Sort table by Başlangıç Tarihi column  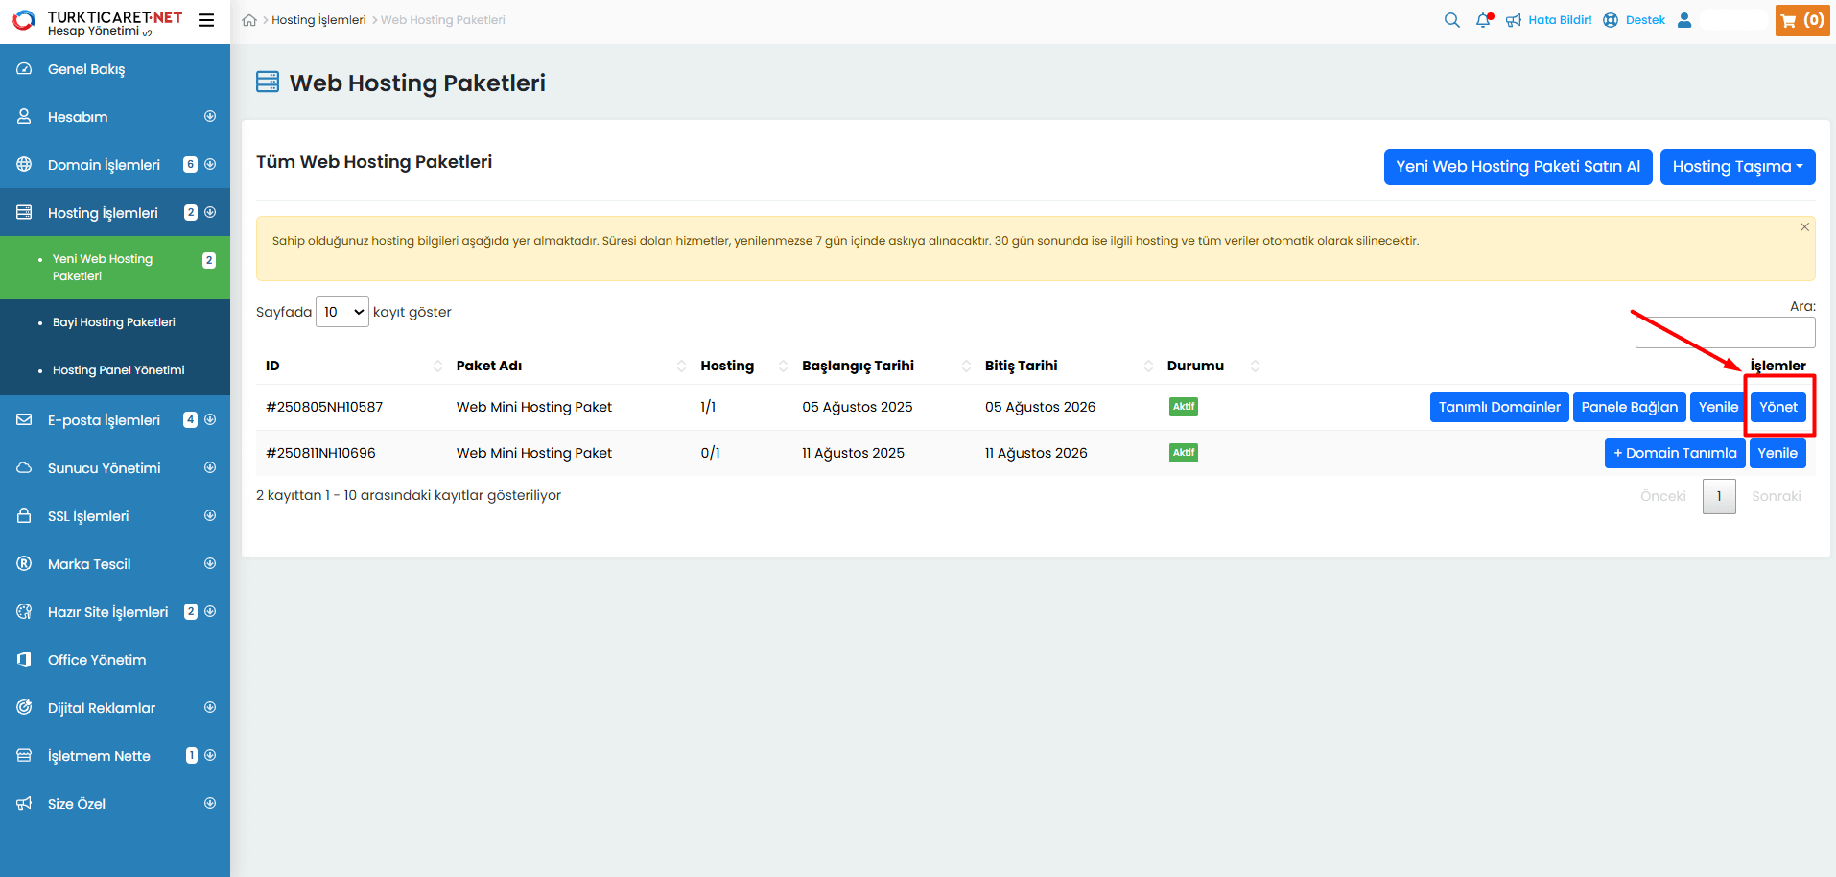pos(858,366)
